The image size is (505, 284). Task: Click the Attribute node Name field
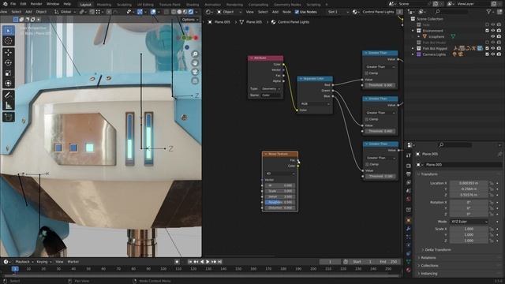pos(271,95)
